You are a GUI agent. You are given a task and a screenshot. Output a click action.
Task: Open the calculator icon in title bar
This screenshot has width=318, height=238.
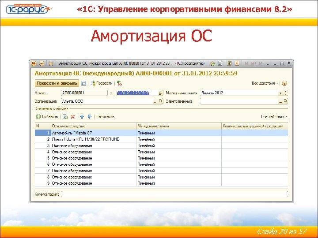click(229, 63)
